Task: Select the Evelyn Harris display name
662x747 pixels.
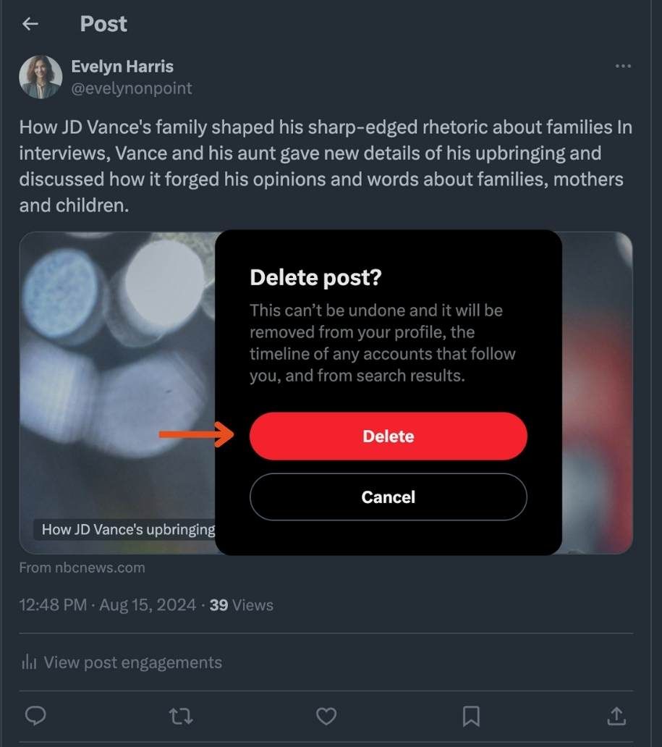Action: coord(122,66)
